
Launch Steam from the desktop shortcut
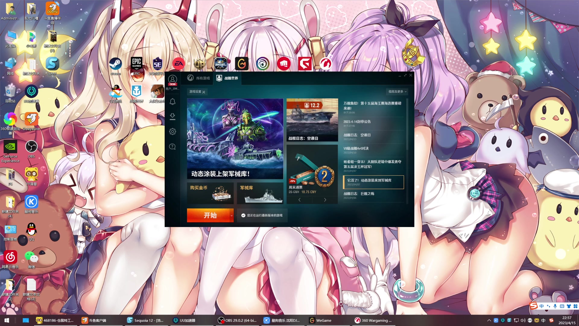tap(115, 64)
